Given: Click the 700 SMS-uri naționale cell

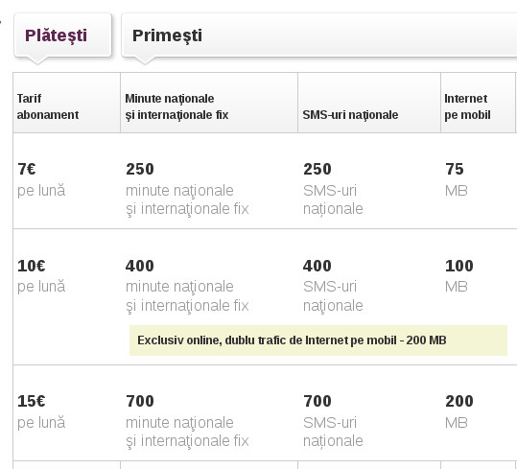Looking at the screenshot, I should (x=333, y=421).
